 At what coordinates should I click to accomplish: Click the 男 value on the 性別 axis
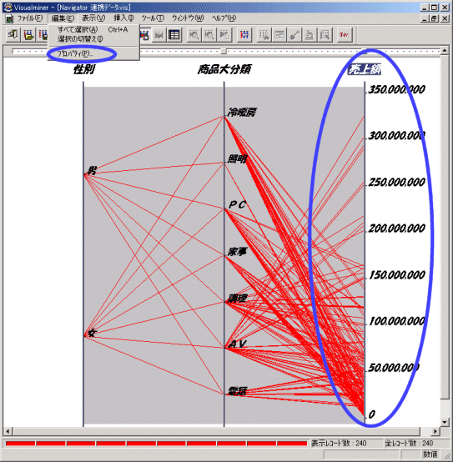[92, 170]
